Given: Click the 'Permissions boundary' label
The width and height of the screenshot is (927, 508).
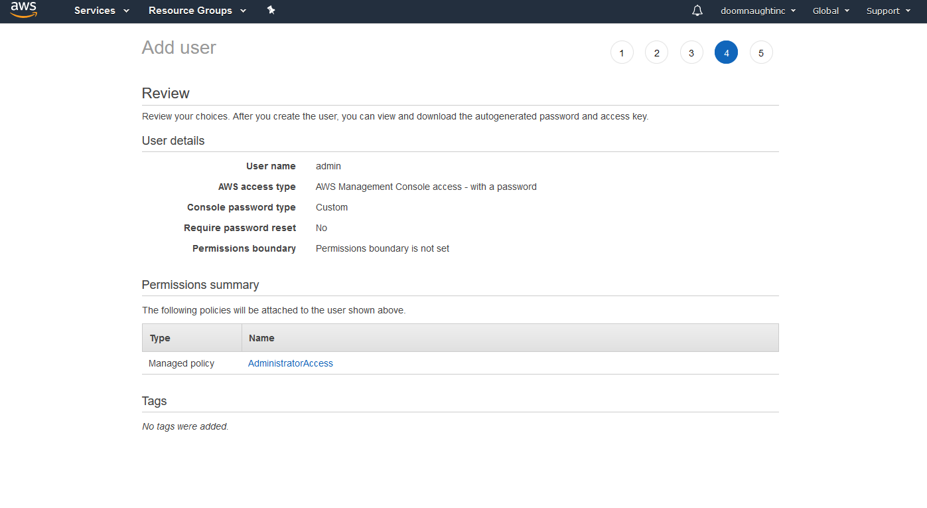Looking at the screenshot, I should (244, 248).
